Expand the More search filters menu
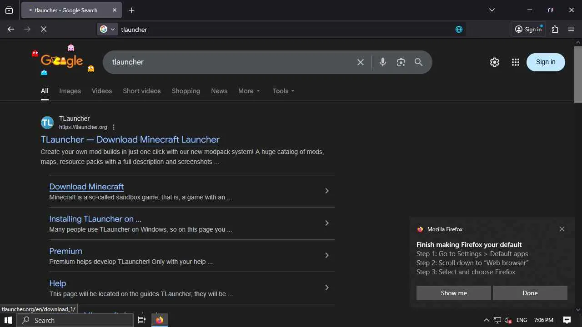The image size is (582, 327). (249, 91)
